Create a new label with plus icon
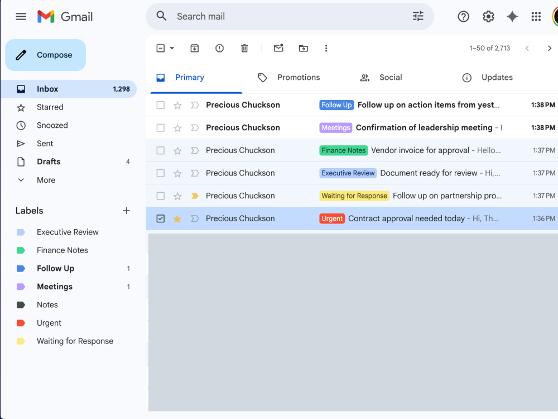 pyautogui.click(x=126, y=211)
